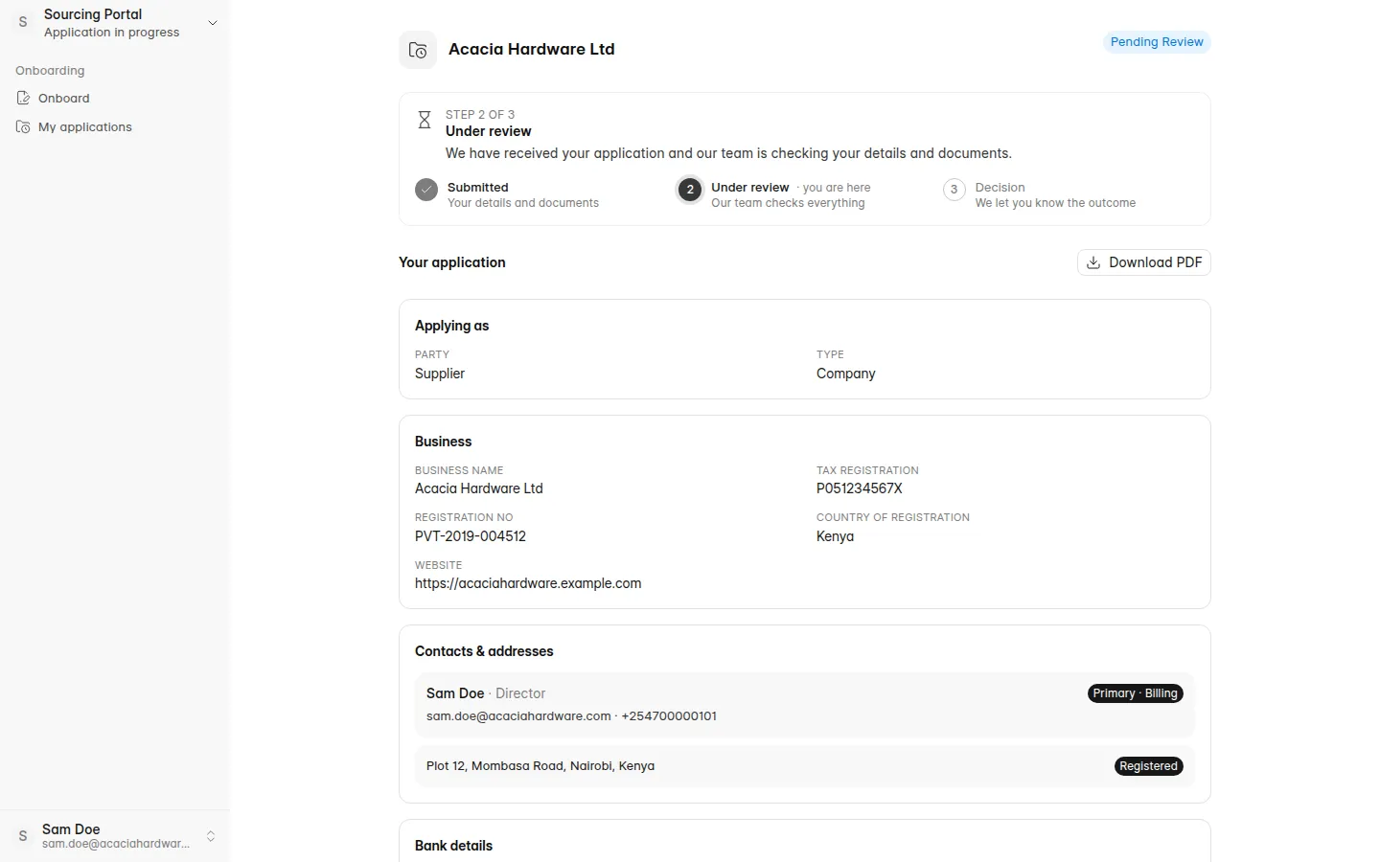This screenshot has width=1380, height=862.
Task: Click registration number PVT-2019-004512
Action: coord(471,536)
